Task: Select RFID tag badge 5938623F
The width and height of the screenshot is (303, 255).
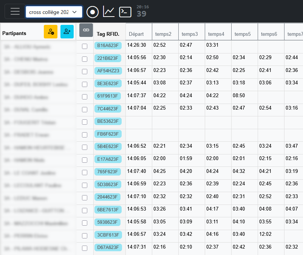Action: [107, 222]
